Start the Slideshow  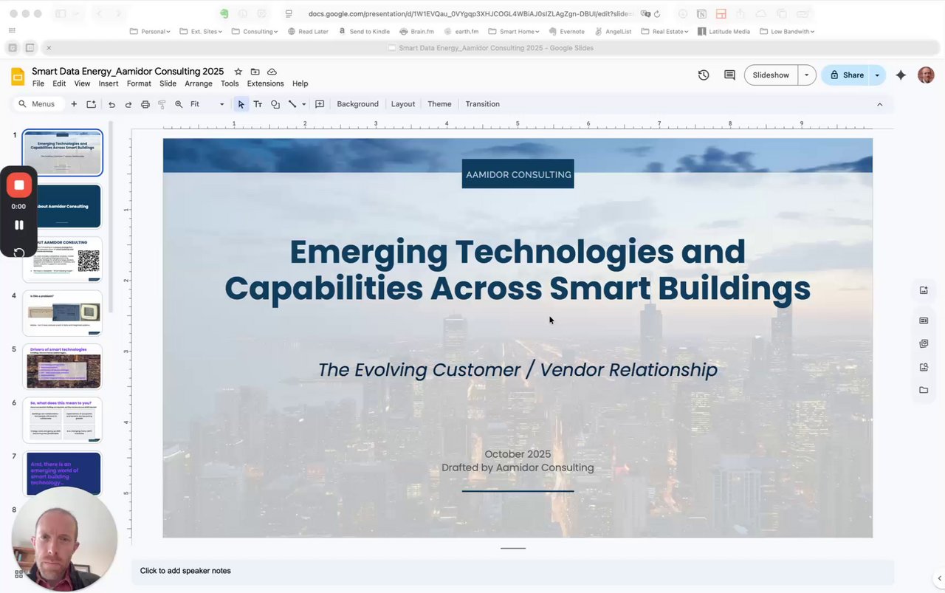771,75
